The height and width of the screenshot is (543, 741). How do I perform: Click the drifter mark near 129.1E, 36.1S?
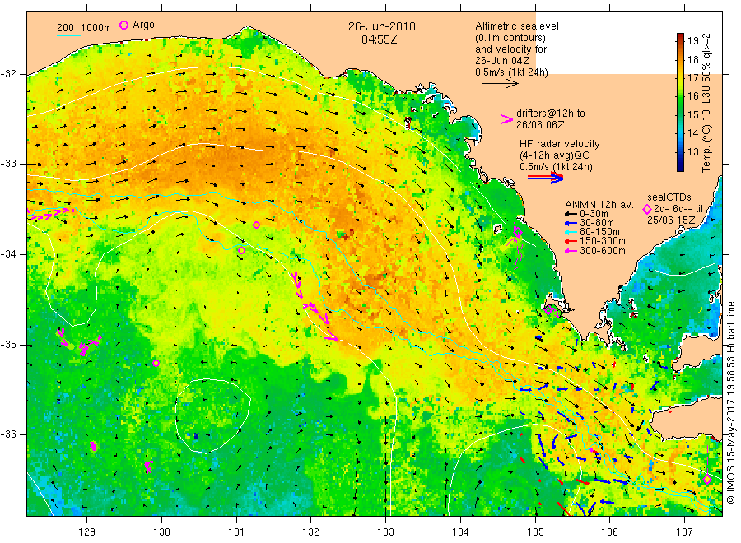tap(93, 446)
